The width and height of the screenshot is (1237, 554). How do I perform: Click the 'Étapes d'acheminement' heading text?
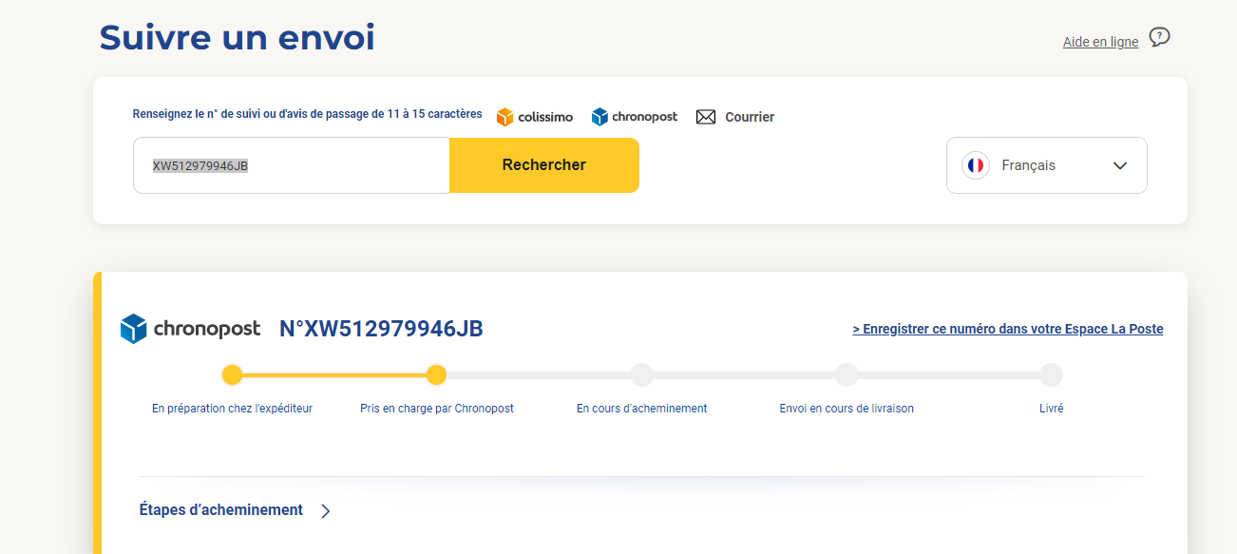pyautogui.click(x=221, y=510)
